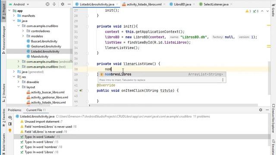This screenshot has width=276, height=155.
Task: Open the Structure tool window
Action: [3, 93]
